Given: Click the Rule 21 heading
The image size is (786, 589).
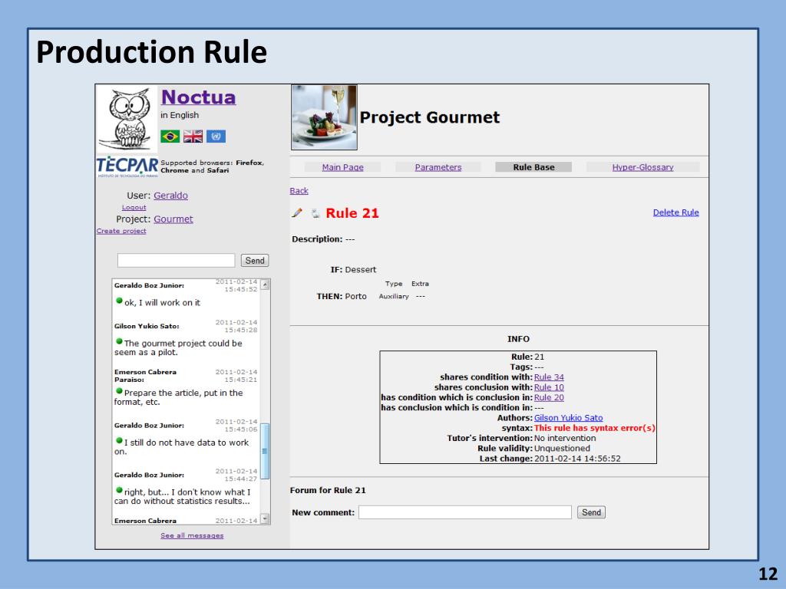Looking at the screenshot, I should pos(352,213).
